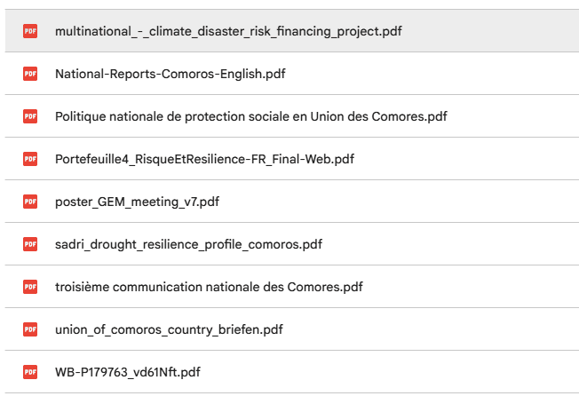Click PDF icon for troisième communication nationale
This screenshot has height=396, width=579.
(x=30, y=287)
